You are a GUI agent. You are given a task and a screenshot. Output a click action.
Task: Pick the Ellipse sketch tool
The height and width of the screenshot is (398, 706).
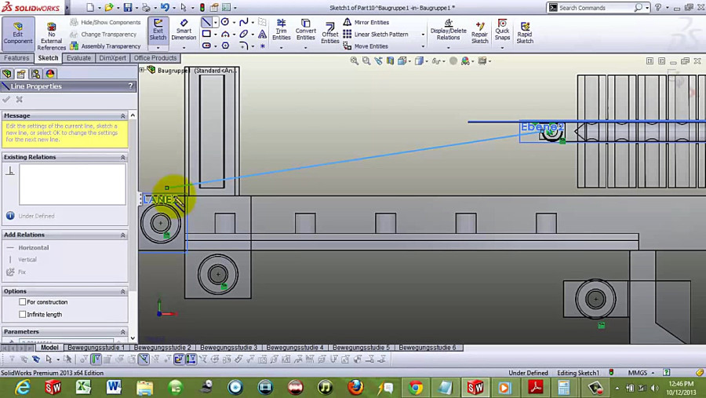(244, 34)
